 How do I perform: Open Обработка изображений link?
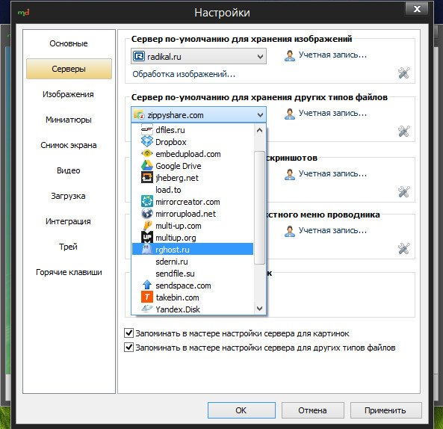184,74
